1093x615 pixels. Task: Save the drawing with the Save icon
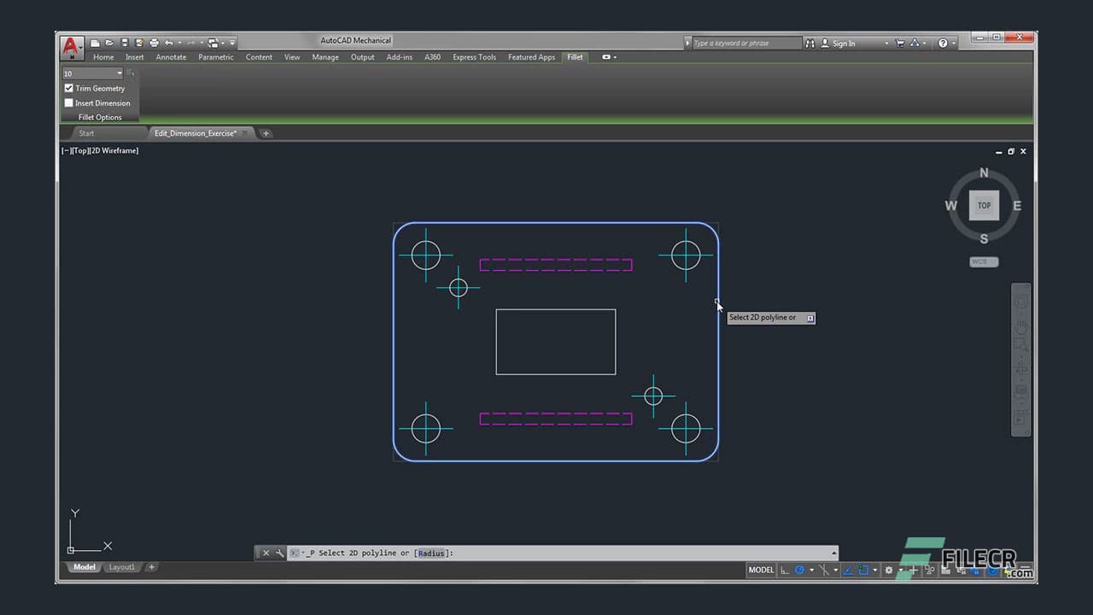pos(125,43)
